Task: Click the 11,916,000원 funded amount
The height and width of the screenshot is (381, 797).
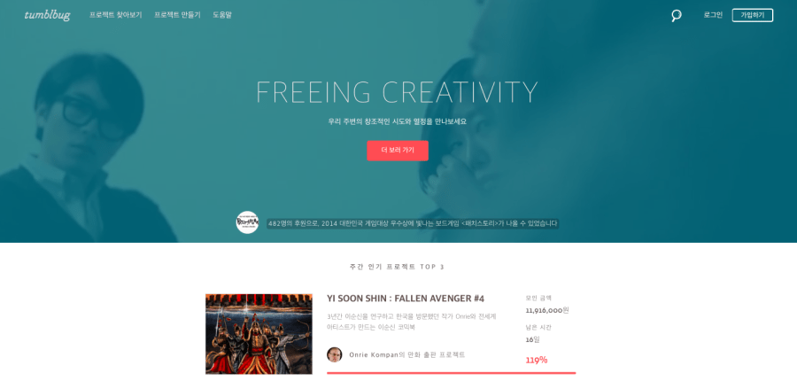Action: coord(547,310)
